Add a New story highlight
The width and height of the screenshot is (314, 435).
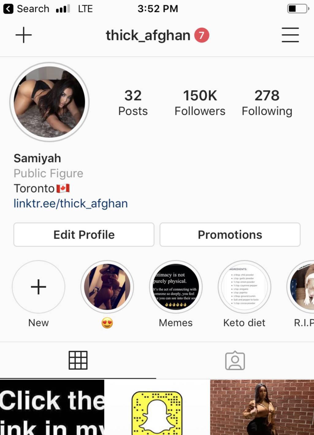tap(39, 287)
